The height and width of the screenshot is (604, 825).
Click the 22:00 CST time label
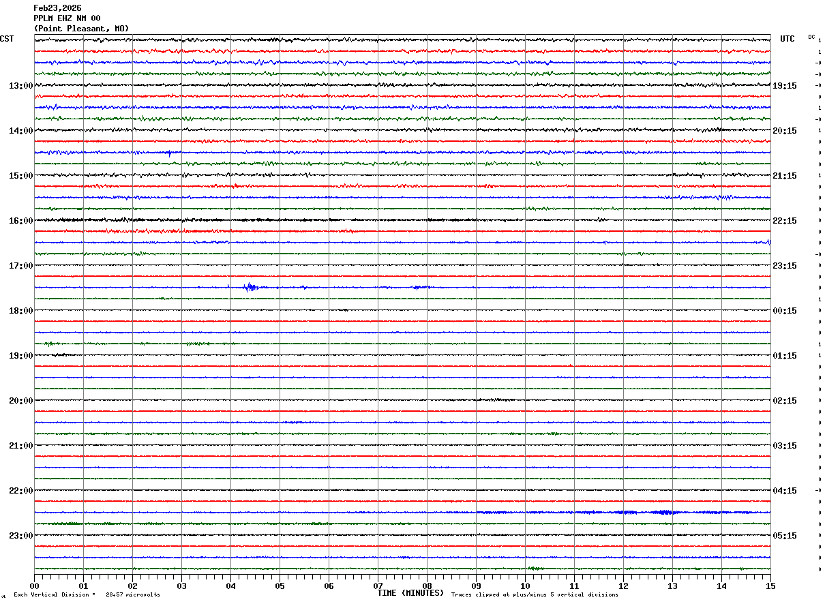20,491
